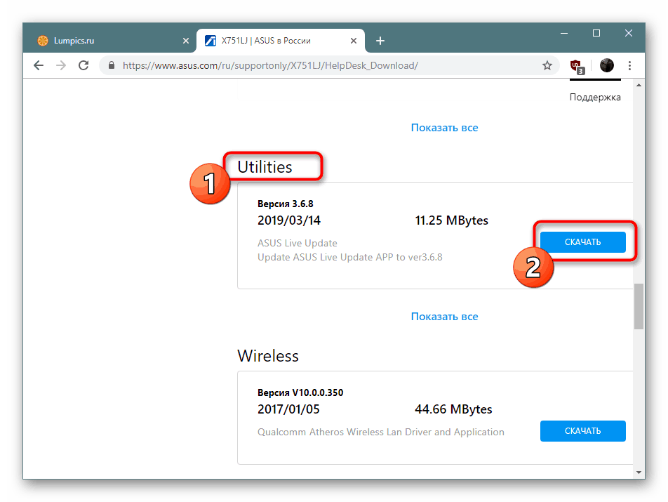Open the Поддержка menu item
Image resolution: width=668 pixels, height=502 pixels.
(595, 97)
